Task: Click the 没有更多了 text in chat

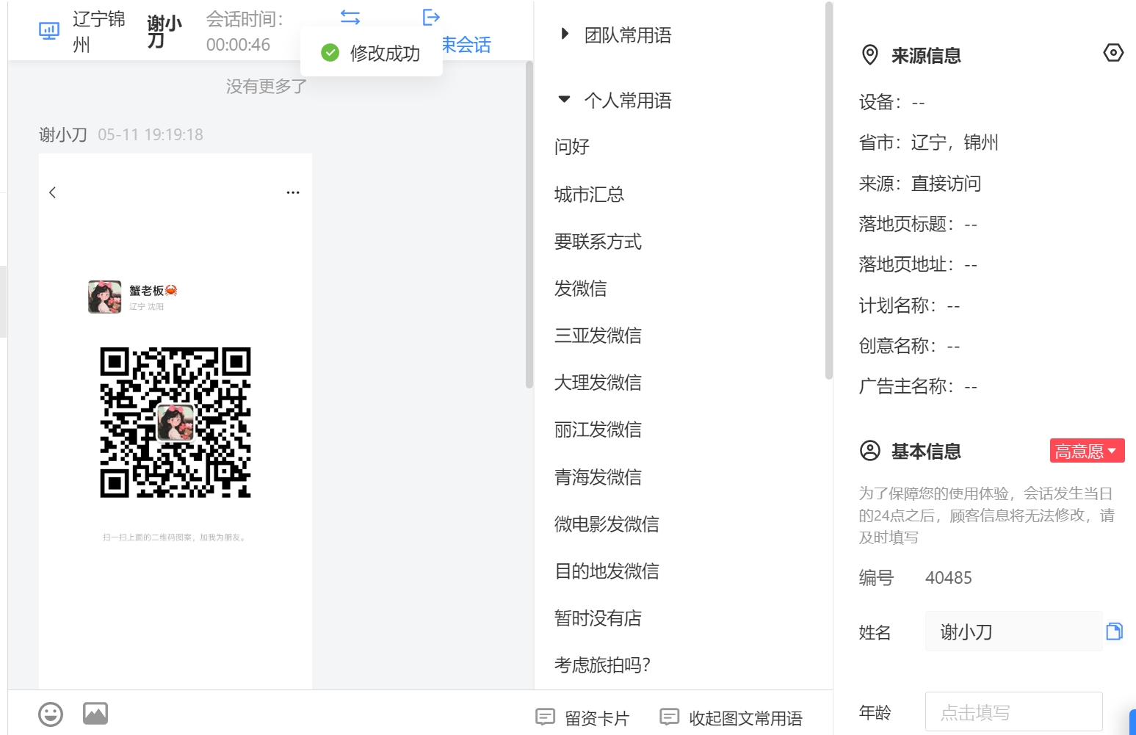Action: tap(267, 87)
